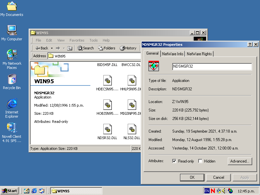The height and width of the screenshot is (195, 260).
Task: Open the History toolbar button
Action: [128, 48]
